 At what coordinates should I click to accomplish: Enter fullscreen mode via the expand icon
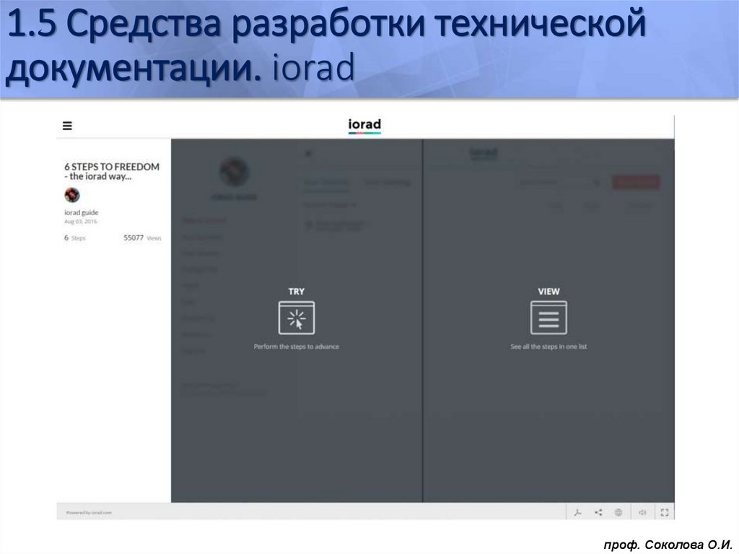click(x=665, y=512)
